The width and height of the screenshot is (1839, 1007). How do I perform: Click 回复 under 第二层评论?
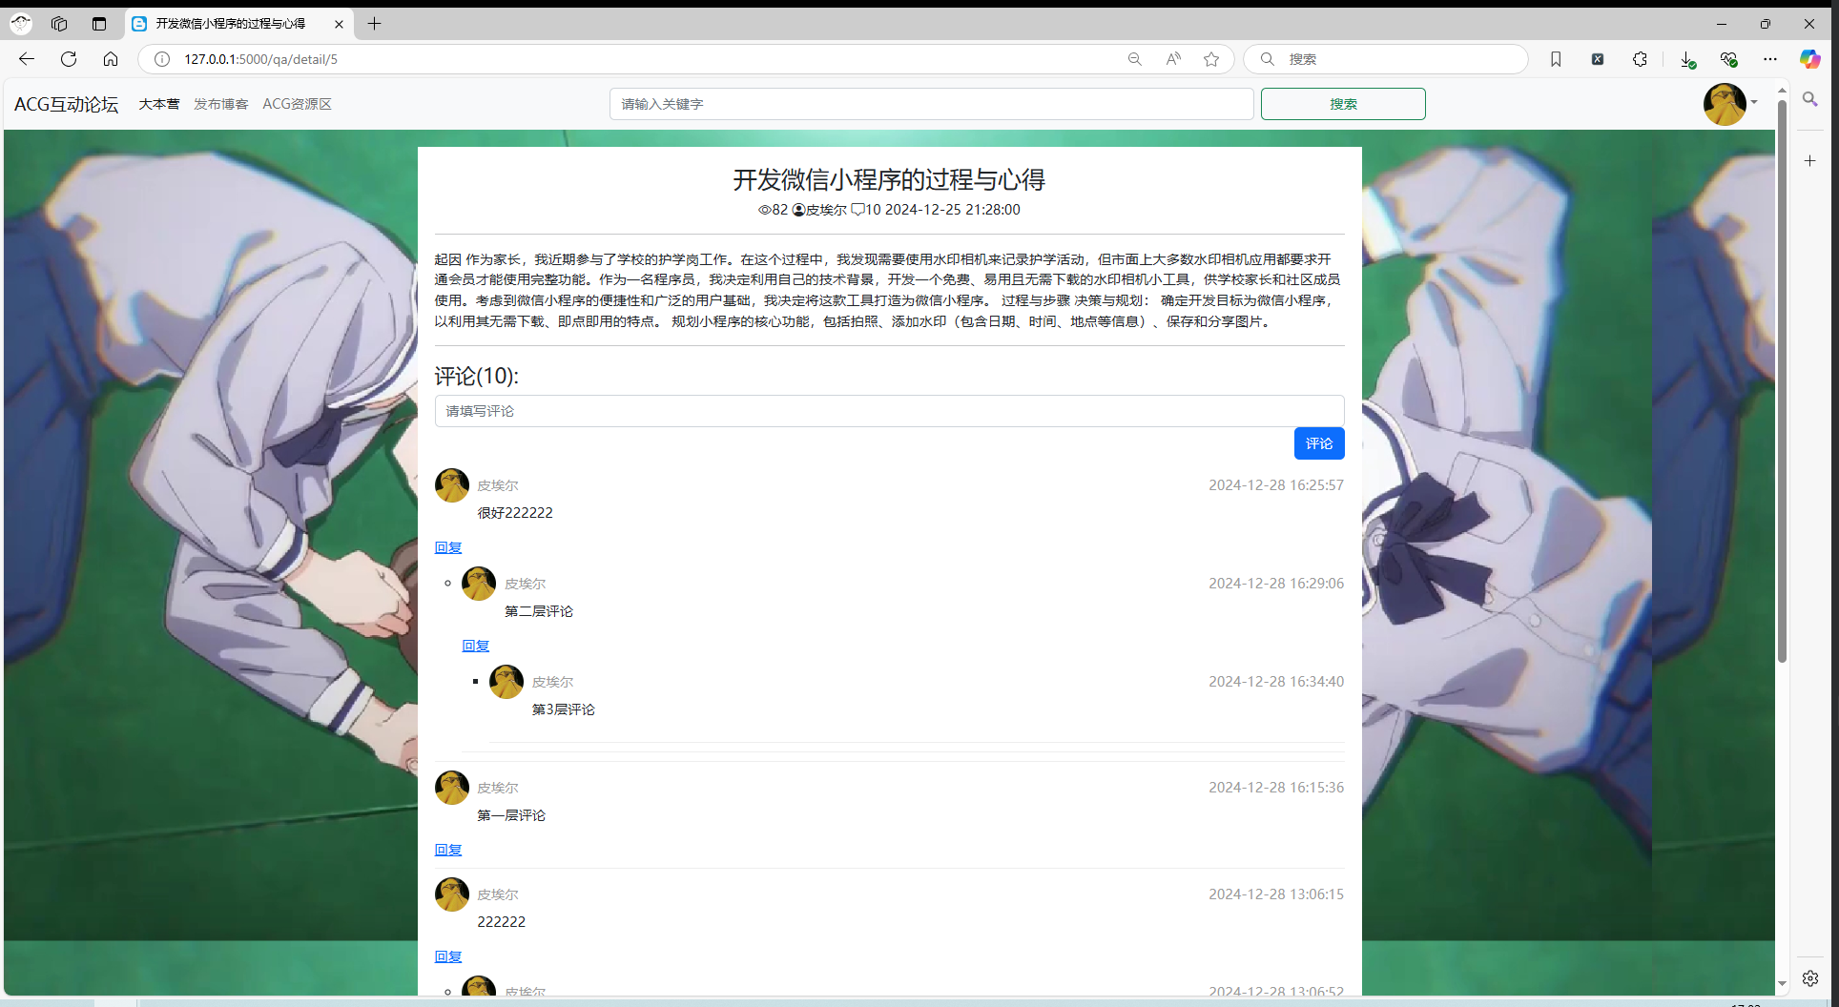476,646
